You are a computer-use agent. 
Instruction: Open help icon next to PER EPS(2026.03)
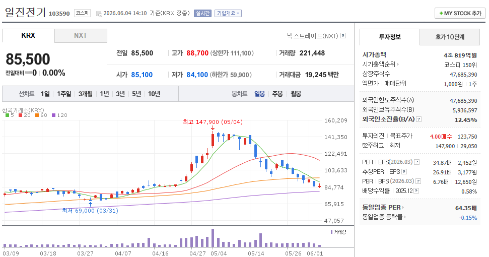[416, 162]
